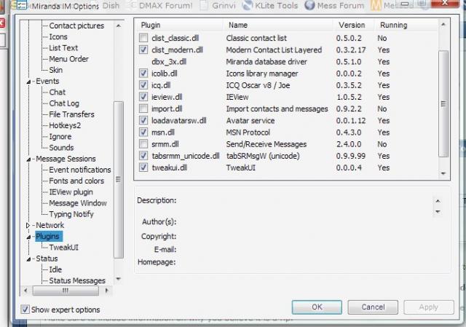This screenshot has height=327, width=466.
Task: Select Ignore tree item
Action: tap(60, 136)
